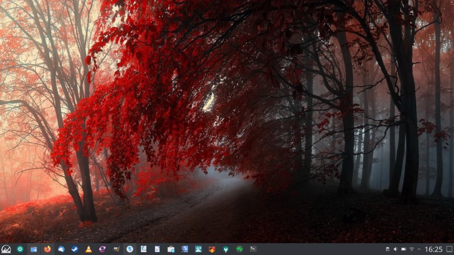Open the red firewall package icon
This screenshot has height=255, width=454.
click(x=212, y=249)
